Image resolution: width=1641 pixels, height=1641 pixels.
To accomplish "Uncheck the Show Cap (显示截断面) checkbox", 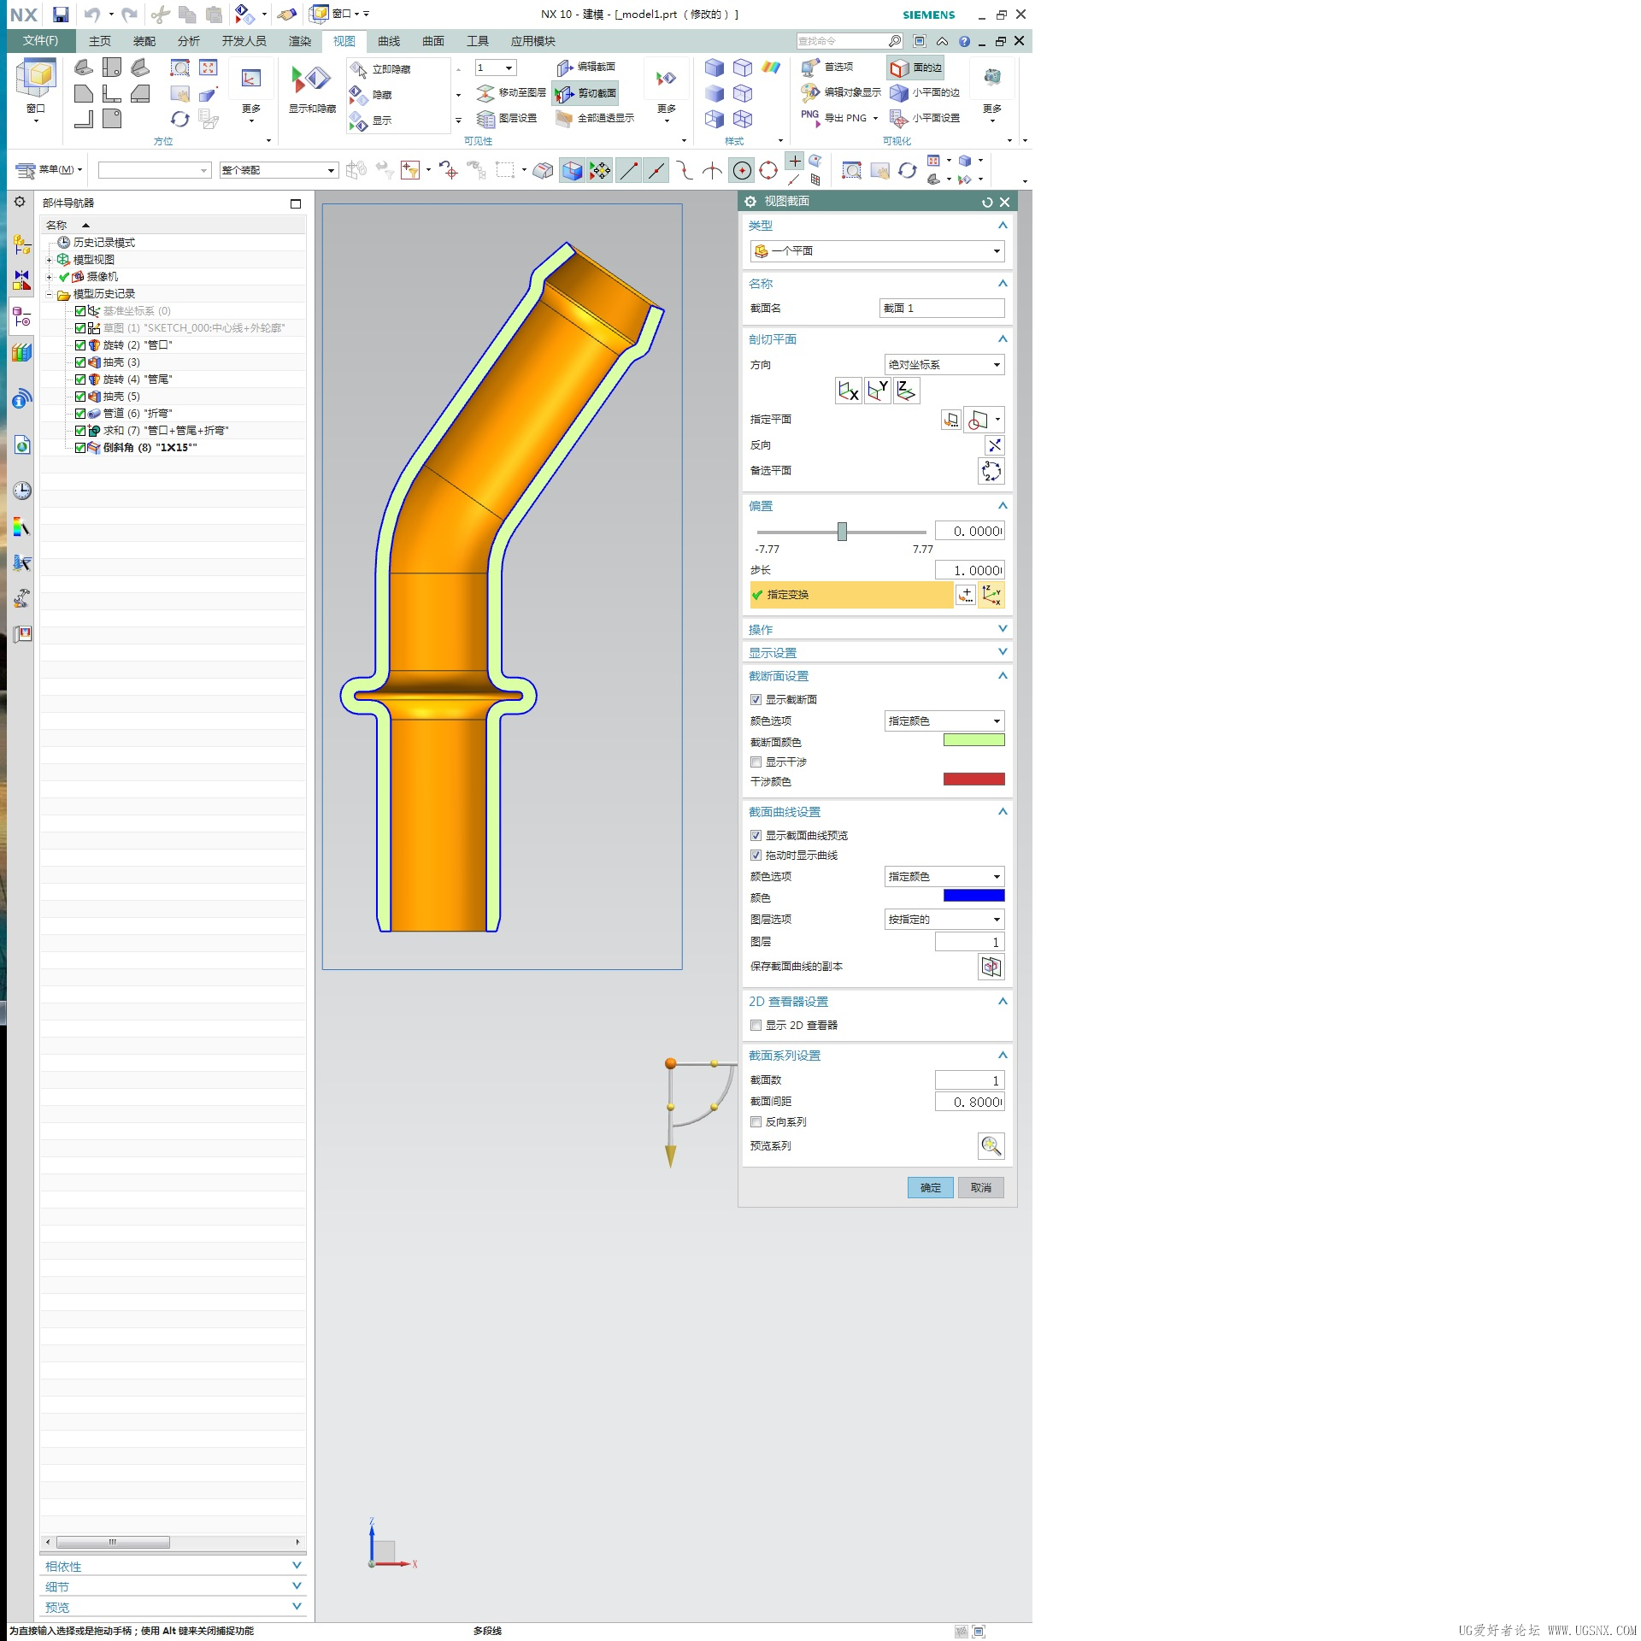I will (756, 699).
